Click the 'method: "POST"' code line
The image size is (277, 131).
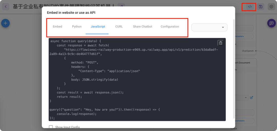coord(84,62)
